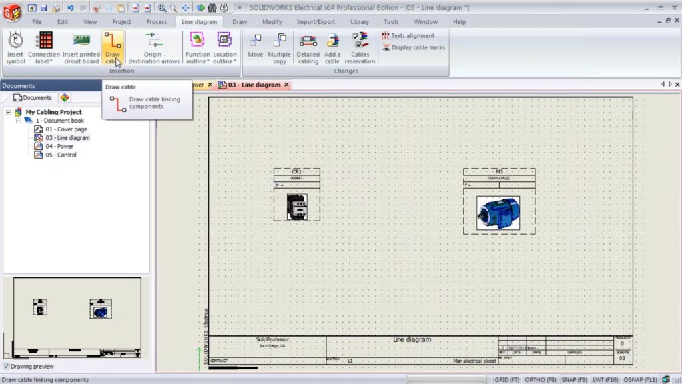Toggle Display cable marks
The image size is (682, 384).
pyautogui.click(x=413, y=47)
